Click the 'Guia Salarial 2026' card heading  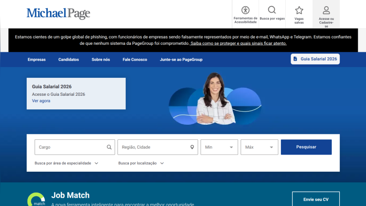(52, 87)
